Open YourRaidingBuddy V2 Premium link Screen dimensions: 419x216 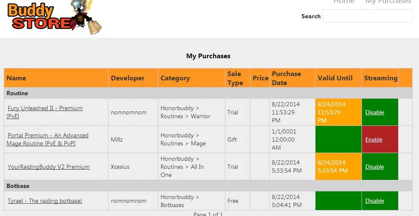49,167
